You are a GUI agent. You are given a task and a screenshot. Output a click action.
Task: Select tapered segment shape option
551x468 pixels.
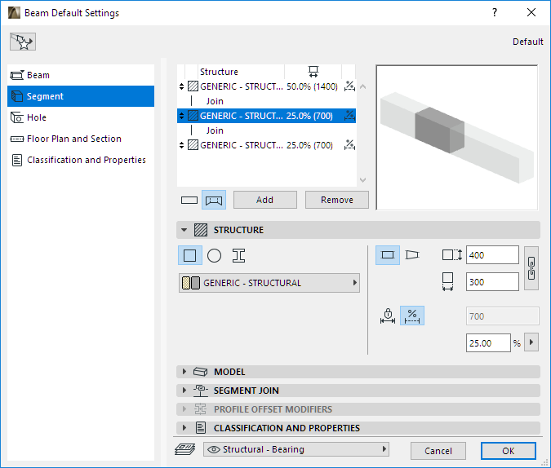[412, 255]
